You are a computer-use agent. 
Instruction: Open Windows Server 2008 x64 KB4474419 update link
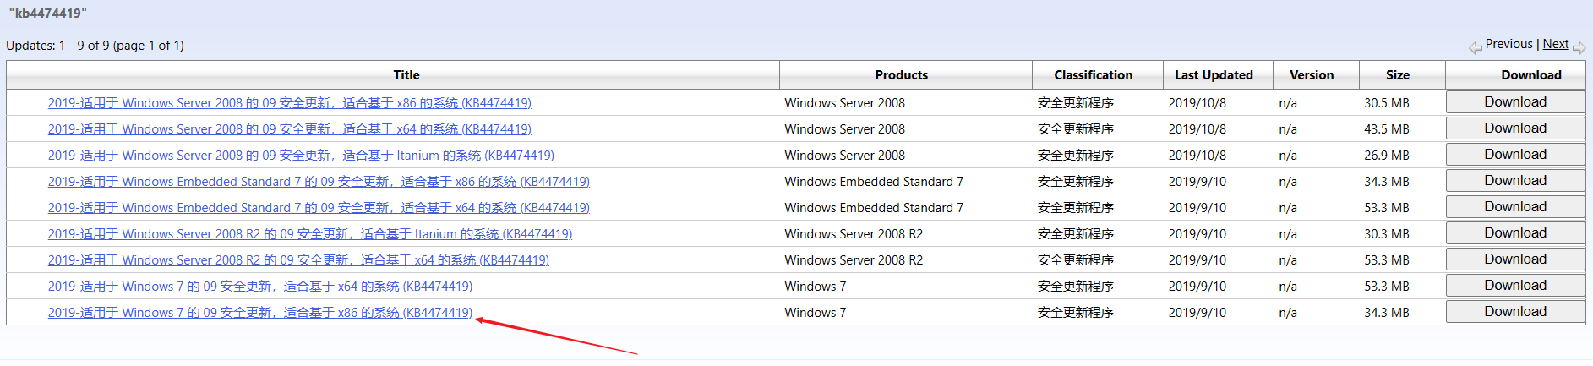pyautogui.click(x=290, y=129)
